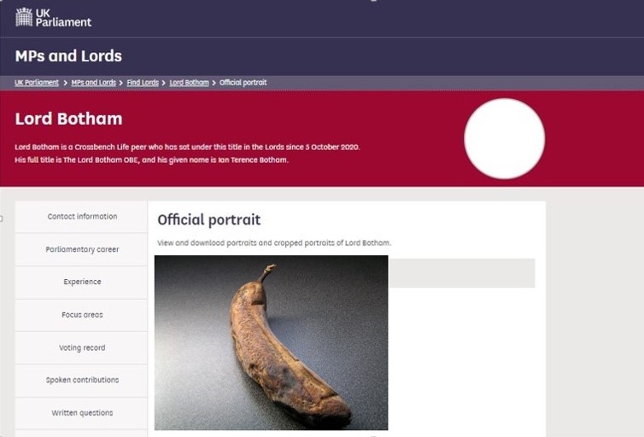The image size is (644, 437).
Task: Click the UK Parliament portcullis logo icon
Action: pos(24,17)
